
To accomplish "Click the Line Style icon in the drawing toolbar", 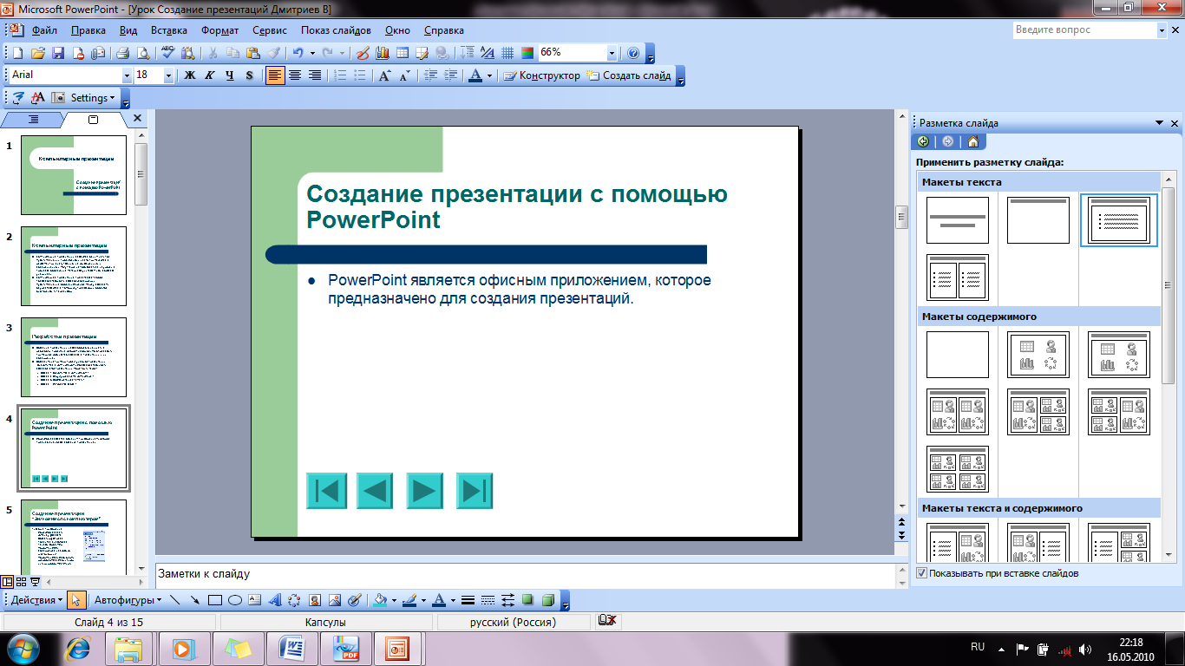I will [x=468, y=600].
